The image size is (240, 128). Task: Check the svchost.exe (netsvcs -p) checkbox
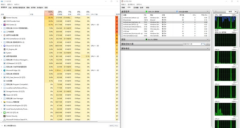122,18
